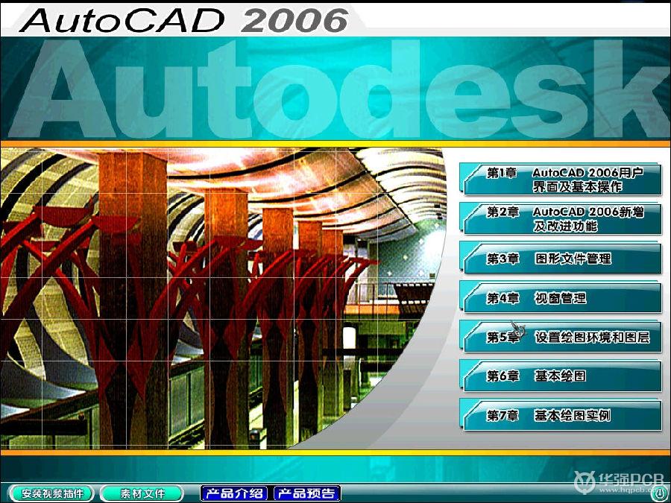Go to chapter 6 基本绘图
The height and width of the screenshot is (503, 671).
tap(563, 376)
